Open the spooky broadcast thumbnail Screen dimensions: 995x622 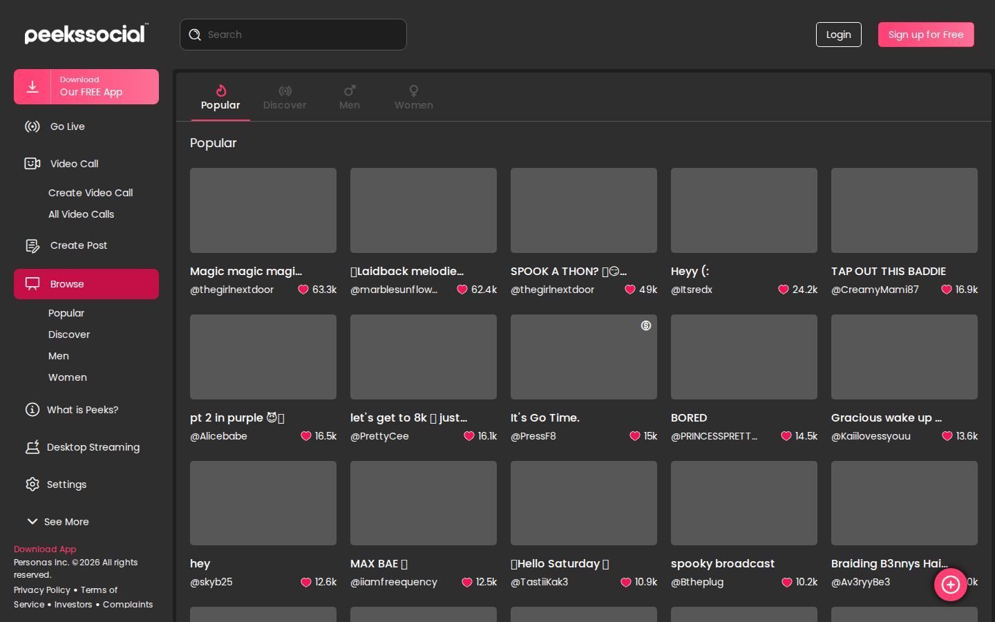pyautogui.click(x=744, y=503)
